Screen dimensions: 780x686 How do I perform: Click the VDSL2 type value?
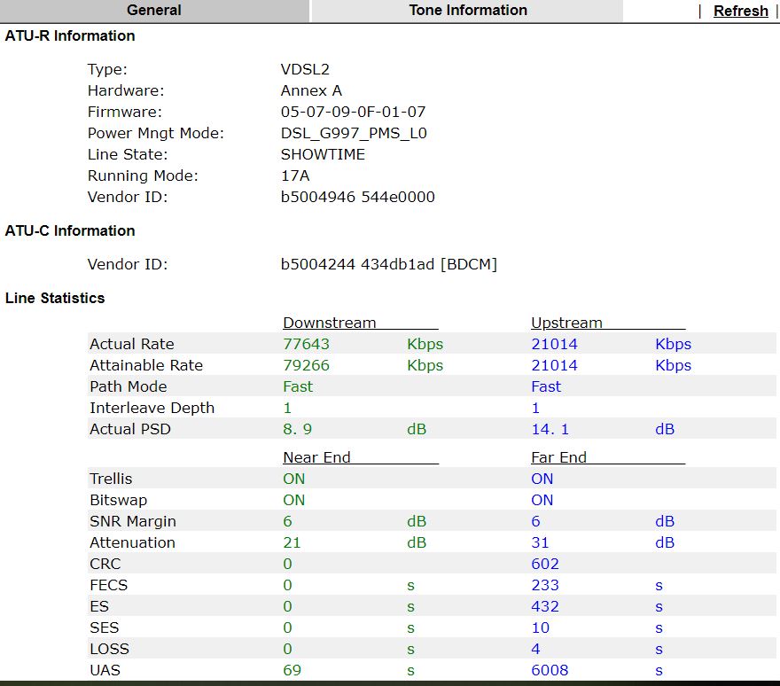(x=305, y=70)
